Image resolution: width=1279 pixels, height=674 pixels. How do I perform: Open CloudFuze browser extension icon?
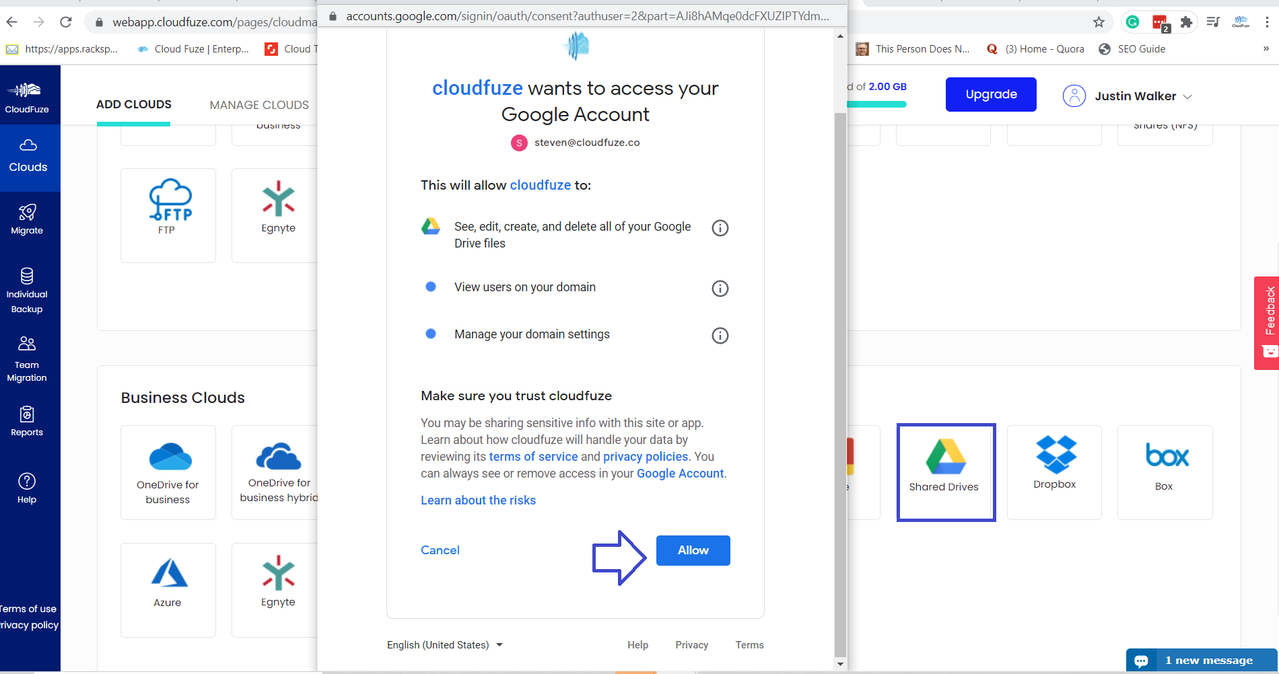1241,22
